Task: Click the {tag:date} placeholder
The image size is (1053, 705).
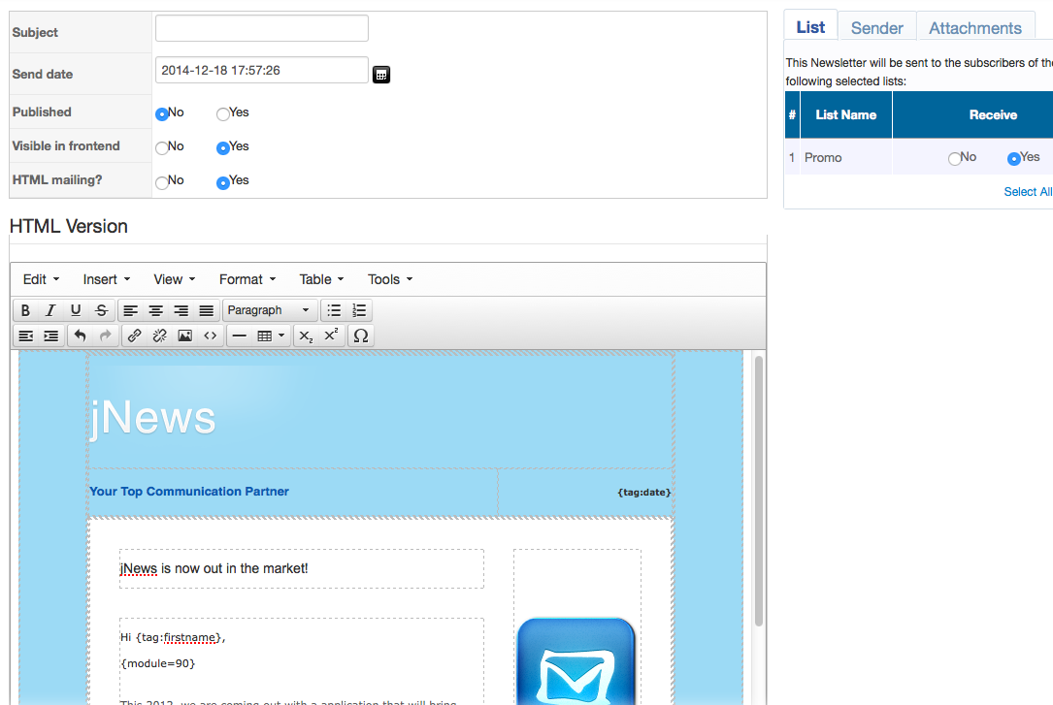Action: tap(644, 493)
